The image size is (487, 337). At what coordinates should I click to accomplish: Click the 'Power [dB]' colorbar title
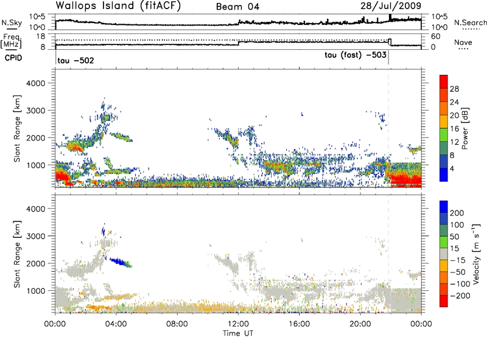465,128
